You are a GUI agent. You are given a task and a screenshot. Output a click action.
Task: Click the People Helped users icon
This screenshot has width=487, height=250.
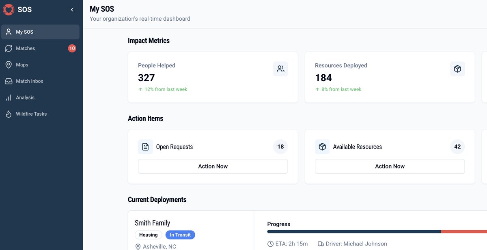[x=280, y=69]
